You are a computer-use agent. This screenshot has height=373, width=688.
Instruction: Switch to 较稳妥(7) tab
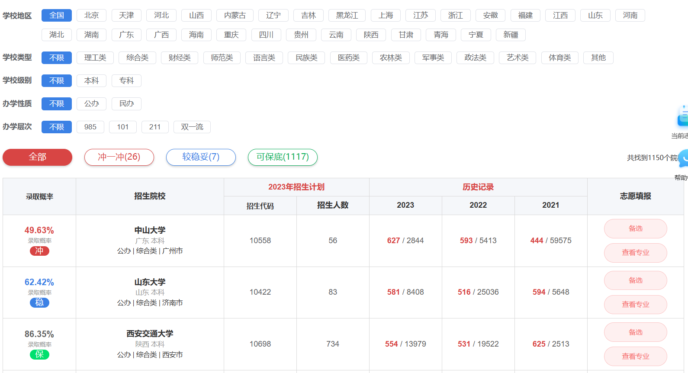[x=201, y=157]
